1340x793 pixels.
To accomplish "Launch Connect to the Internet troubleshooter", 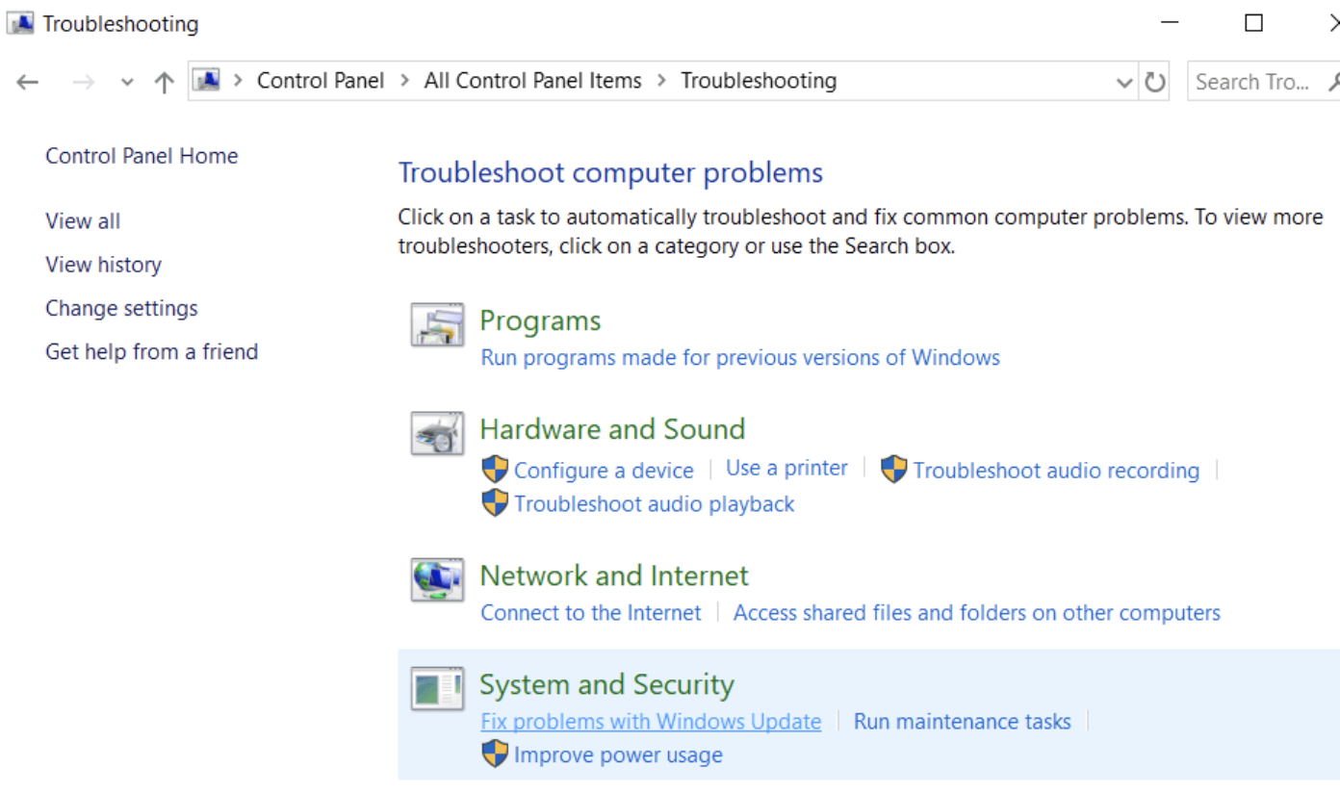I will [x=591, y=613].
